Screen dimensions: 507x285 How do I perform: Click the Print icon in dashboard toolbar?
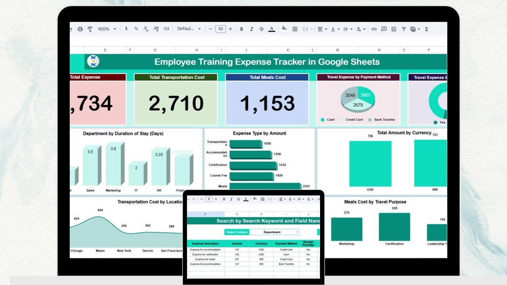[x=80, y=29]
